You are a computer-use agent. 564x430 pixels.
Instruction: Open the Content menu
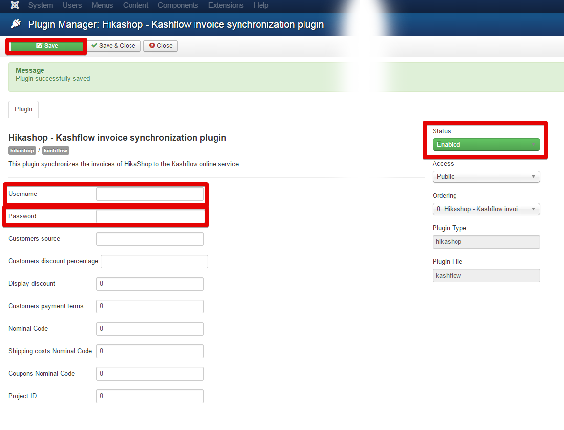135,5
